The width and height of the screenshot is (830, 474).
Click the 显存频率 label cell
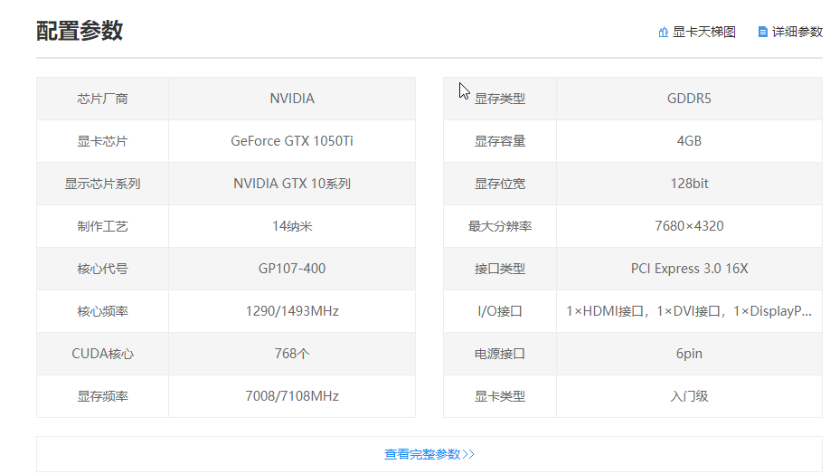point(103,397)
